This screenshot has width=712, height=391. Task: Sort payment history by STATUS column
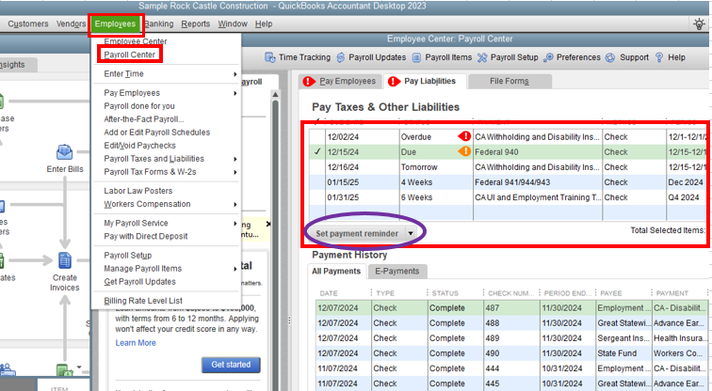(x=445, y=293)
